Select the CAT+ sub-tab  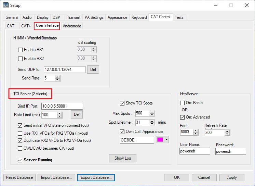26,26
